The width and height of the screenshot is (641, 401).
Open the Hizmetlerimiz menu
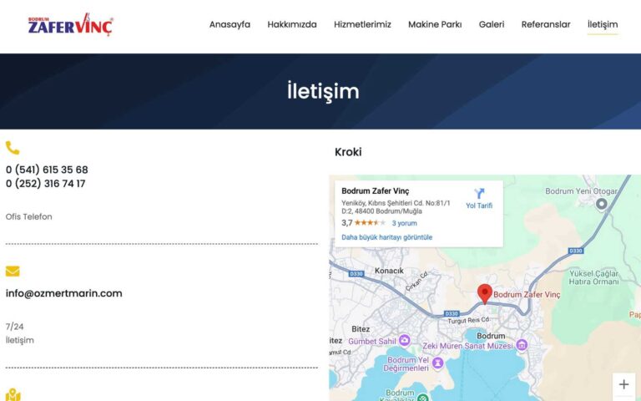coord(362,25)
